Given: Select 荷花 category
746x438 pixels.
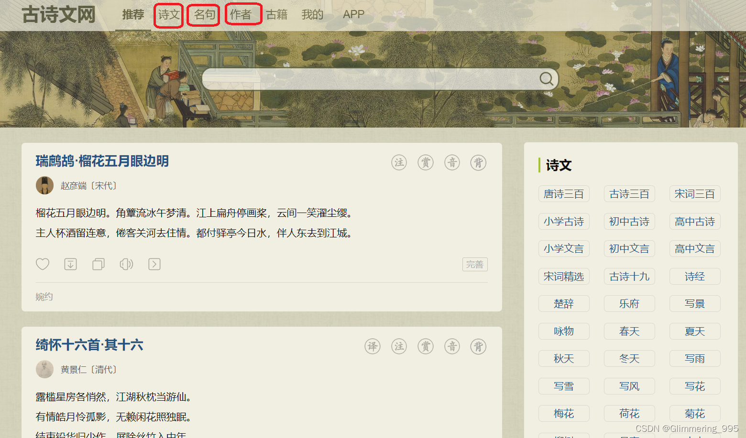Looking at the screenshot, I should pos(629,414).
